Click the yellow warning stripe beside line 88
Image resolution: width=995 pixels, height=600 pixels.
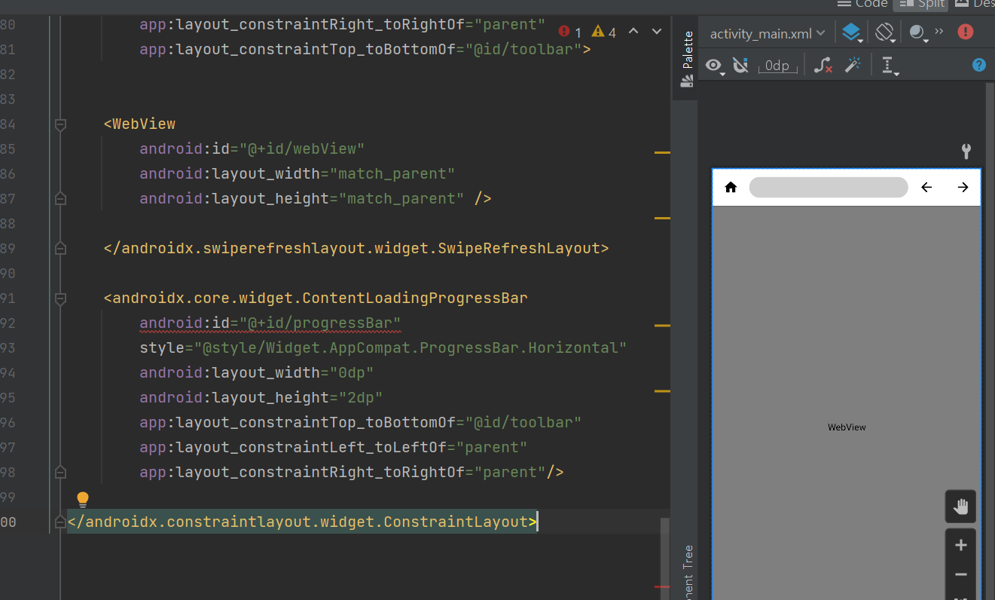click(x=662, y=218)
